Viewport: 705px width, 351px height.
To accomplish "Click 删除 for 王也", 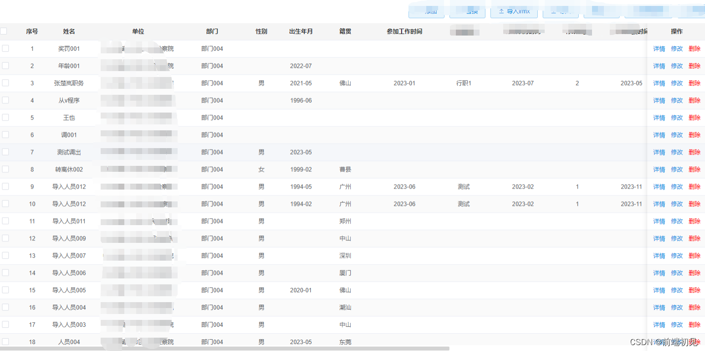I will click(x=695, y=118).
